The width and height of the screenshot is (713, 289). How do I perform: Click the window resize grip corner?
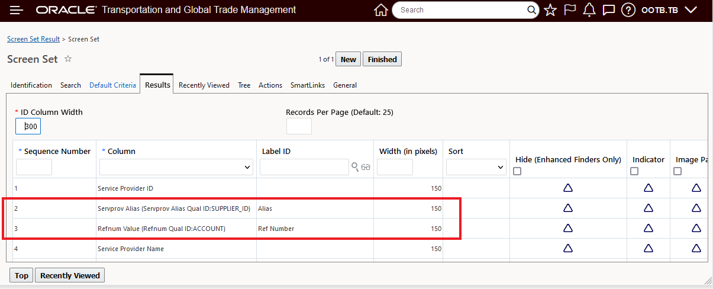coord(707,280)
